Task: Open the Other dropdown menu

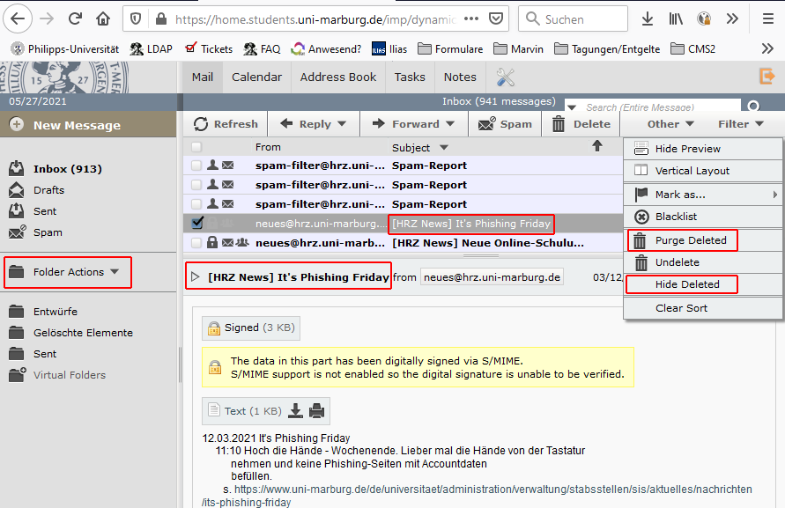Action: coord(670,124)
